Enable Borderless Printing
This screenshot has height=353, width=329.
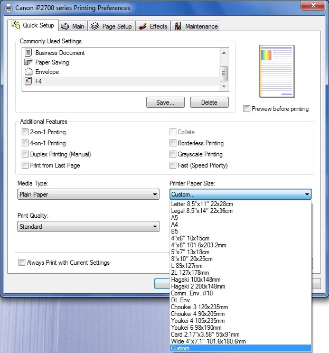click(x=173, y=143)
